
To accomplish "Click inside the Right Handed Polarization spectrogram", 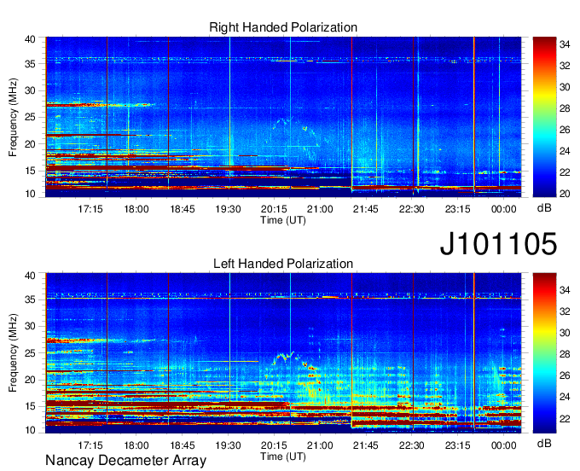I will (x=283, y=117).
